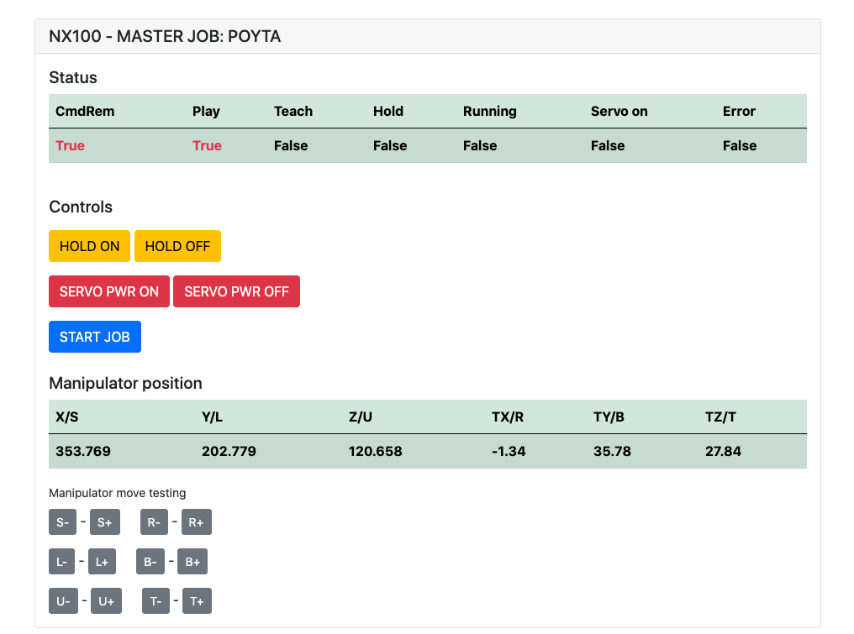The width and height of the screenshot is (854, 634).
Task: Jog the U axis positive with U+
Action: pyautogui.click(x=105, y=600)
